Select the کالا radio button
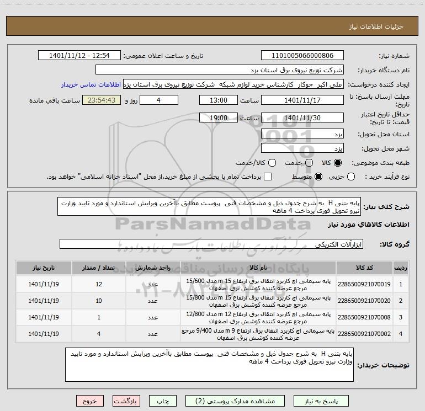Screen dimensions: 425x411 (x=338, y=163)
